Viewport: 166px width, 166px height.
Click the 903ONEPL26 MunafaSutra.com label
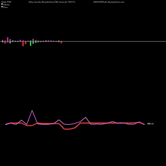pos(109,2)
